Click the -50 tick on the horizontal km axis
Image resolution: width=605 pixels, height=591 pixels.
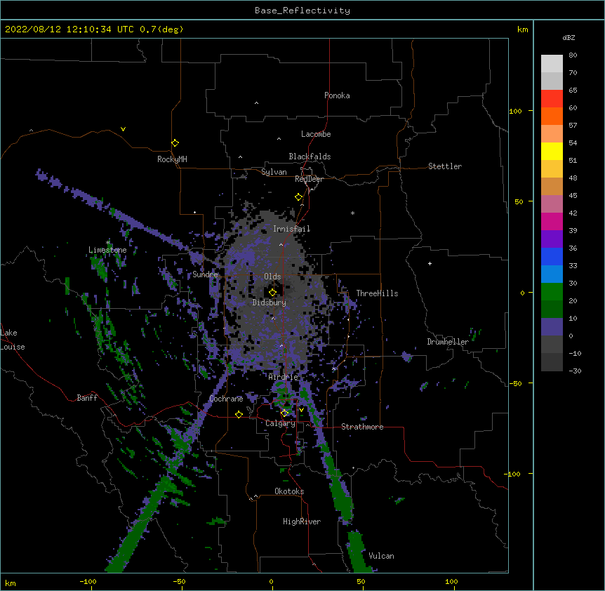click(180, 581)
